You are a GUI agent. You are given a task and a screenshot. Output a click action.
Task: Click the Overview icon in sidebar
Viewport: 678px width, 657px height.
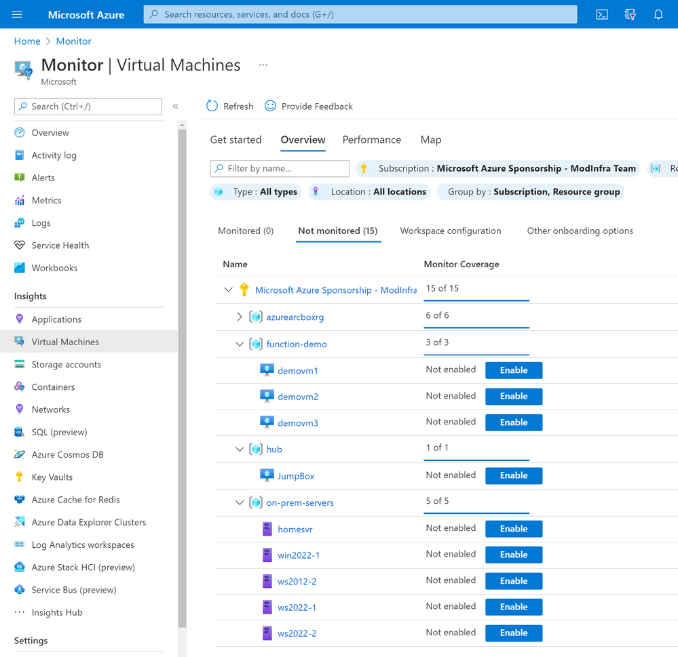[x=20, y=133]
